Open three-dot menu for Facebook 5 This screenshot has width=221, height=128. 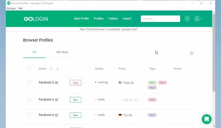[x=85, y=83]
